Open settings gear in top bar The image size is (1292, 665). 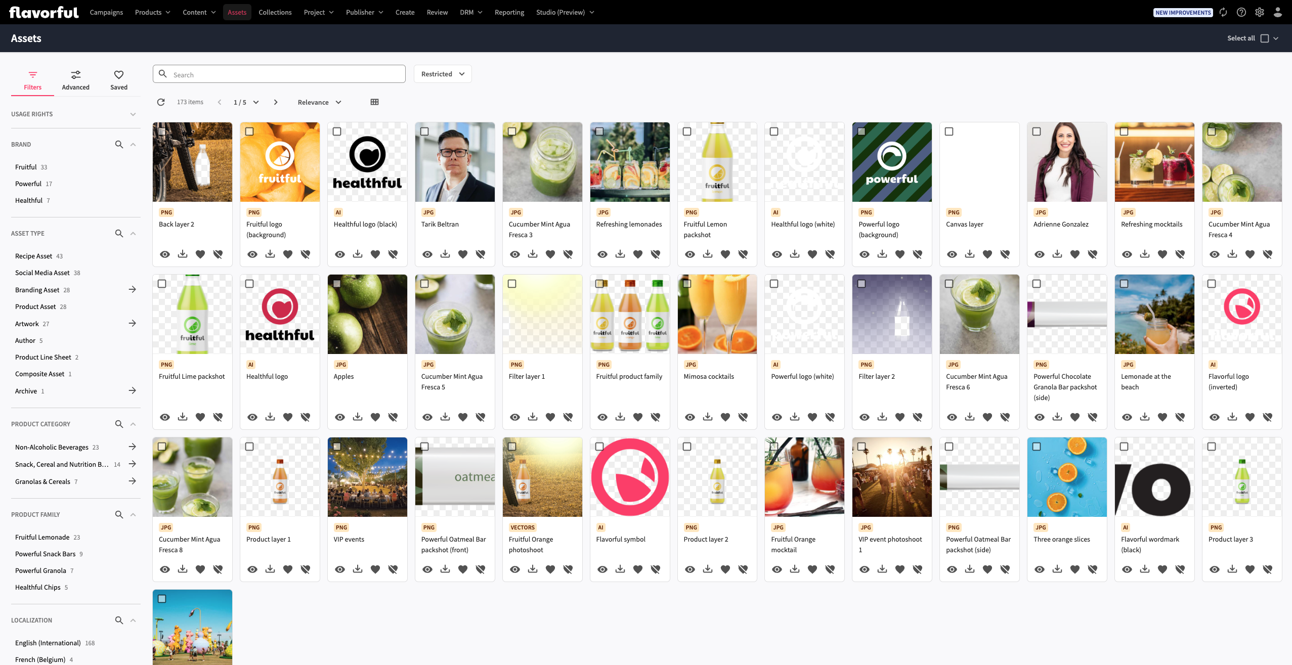(x=1259, y=12)
